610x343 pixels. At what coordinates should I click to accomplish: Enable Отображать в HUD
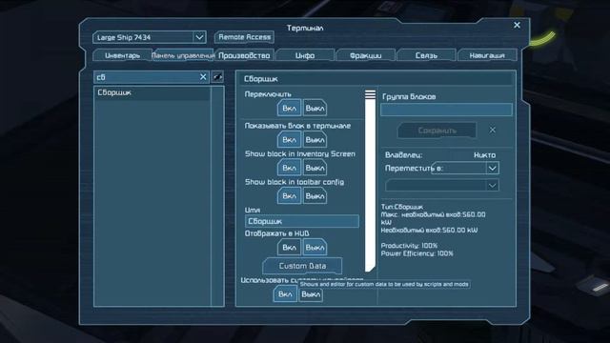pos(289,248)
